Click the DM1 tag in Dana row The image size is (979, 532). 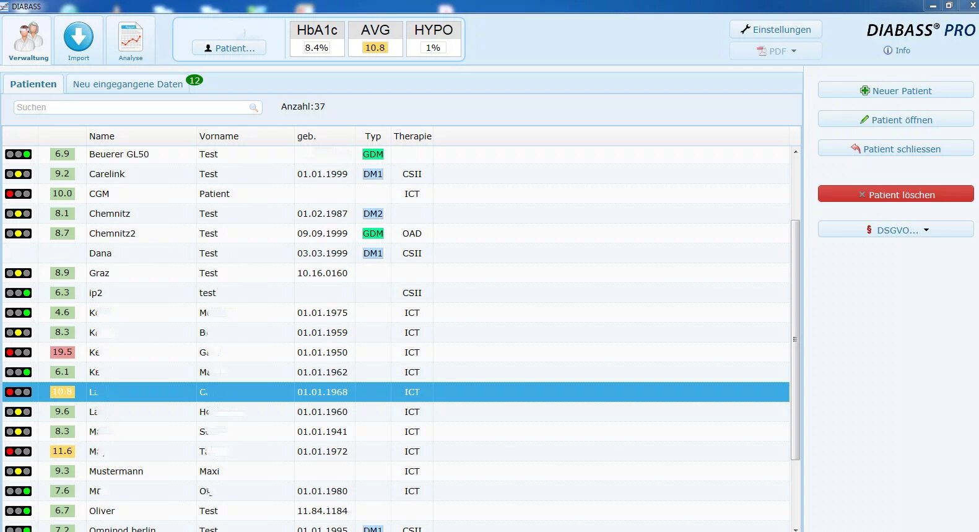[373, 253]
